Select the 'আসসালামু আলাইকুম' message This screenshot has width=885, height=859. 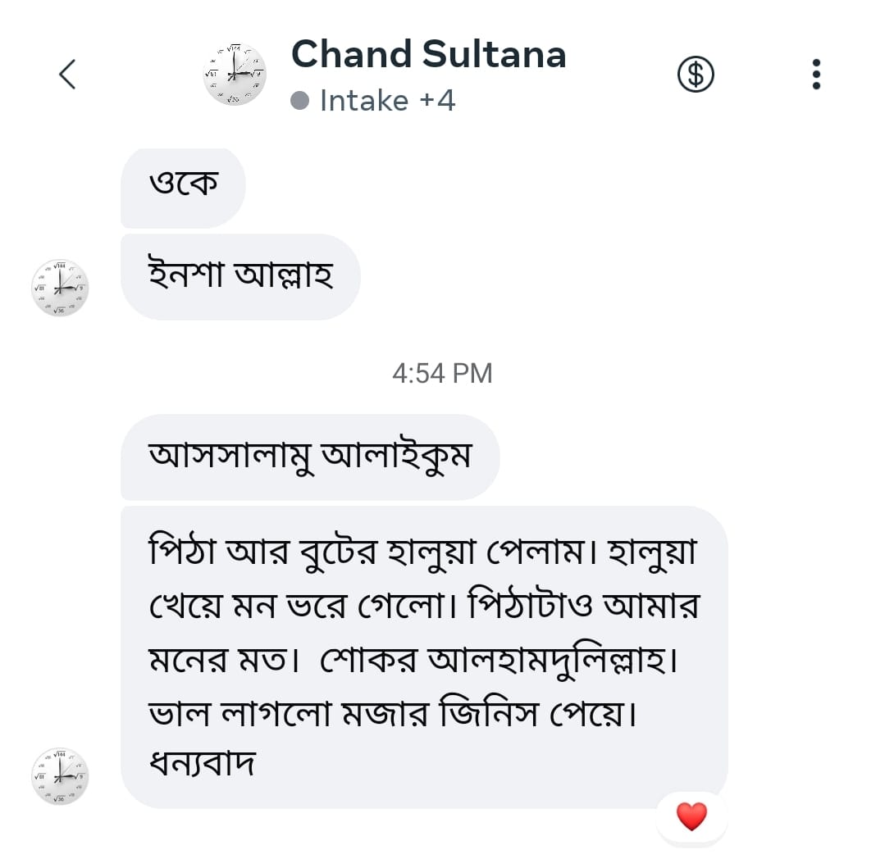[x=310, y=457]
